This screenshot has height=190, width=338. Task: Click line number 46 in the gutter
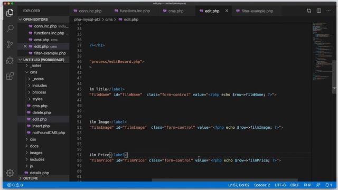pos(79,94)
